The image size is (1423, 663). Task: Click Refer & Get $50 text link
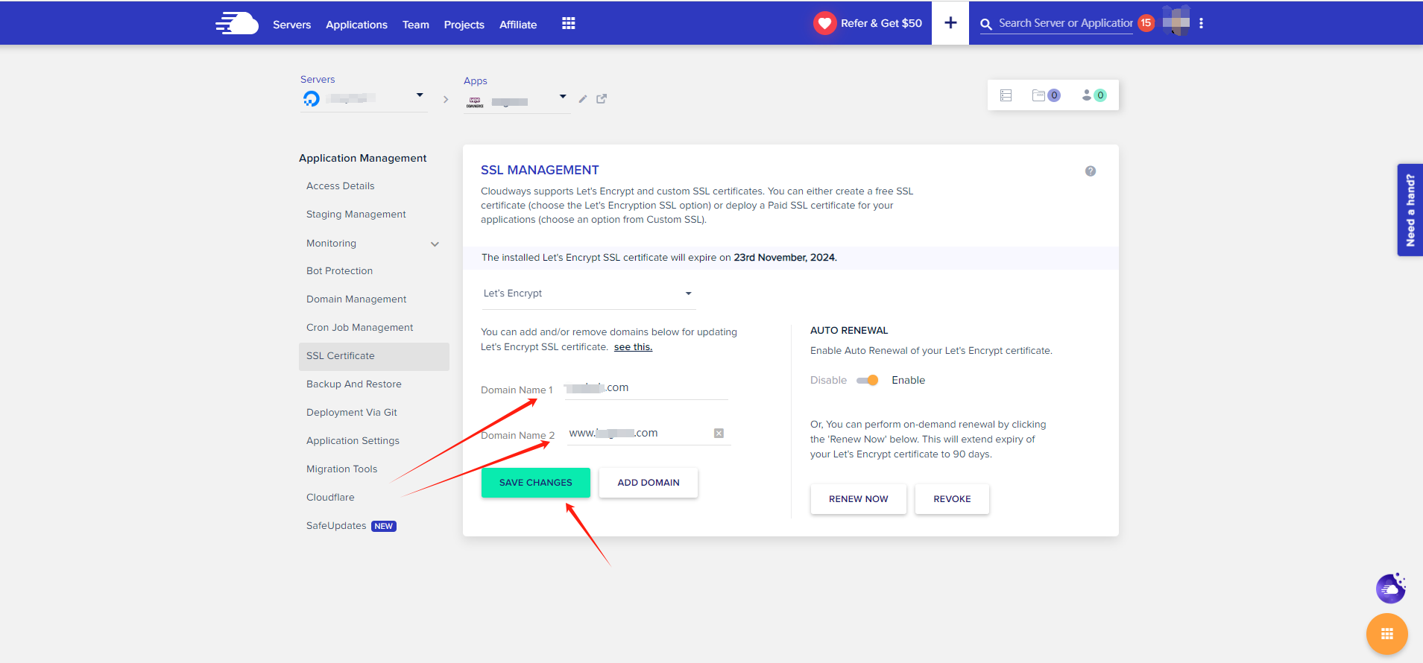click(x=881, y=23)
